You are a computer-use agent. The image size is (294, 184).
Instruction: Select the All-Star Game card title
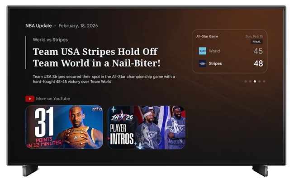(x=209, y=36)
